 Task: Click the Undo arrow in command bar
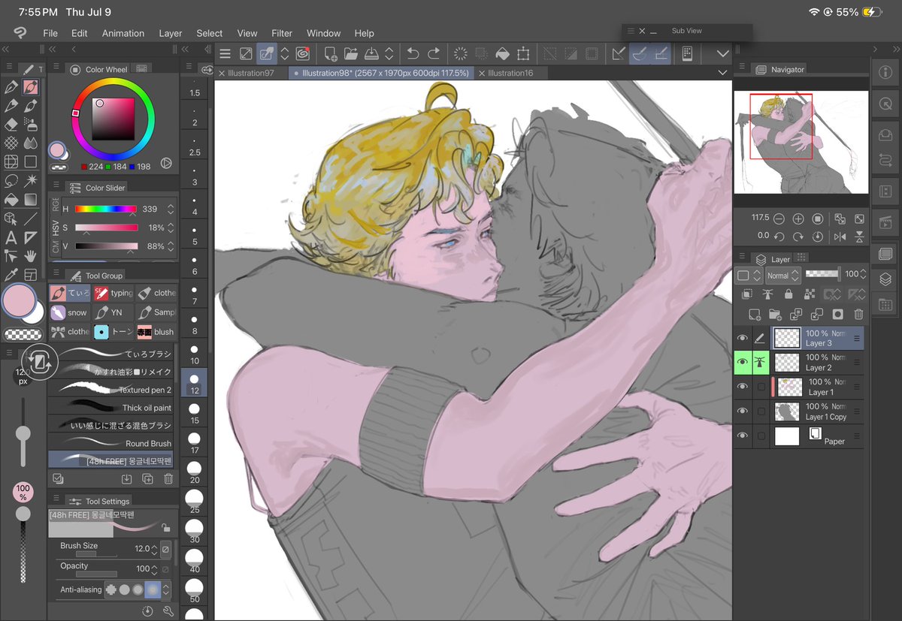pos(413,53)
